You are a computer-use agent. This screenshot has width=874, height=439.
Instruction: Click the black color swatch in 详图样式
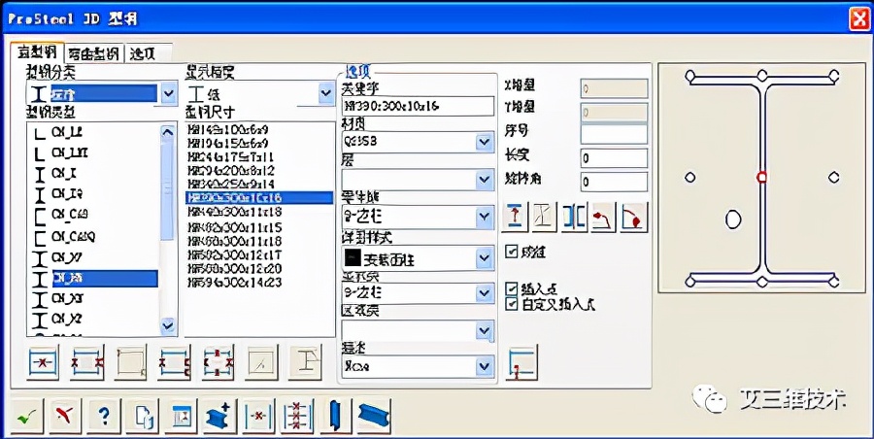pos(353,258)
